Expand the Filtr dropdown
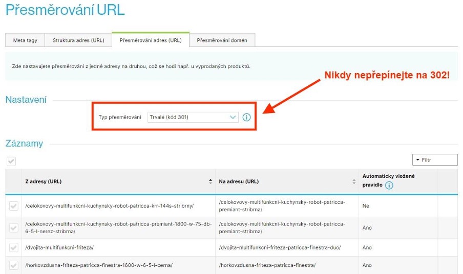 pyautogui.click(x=434, y=160)
